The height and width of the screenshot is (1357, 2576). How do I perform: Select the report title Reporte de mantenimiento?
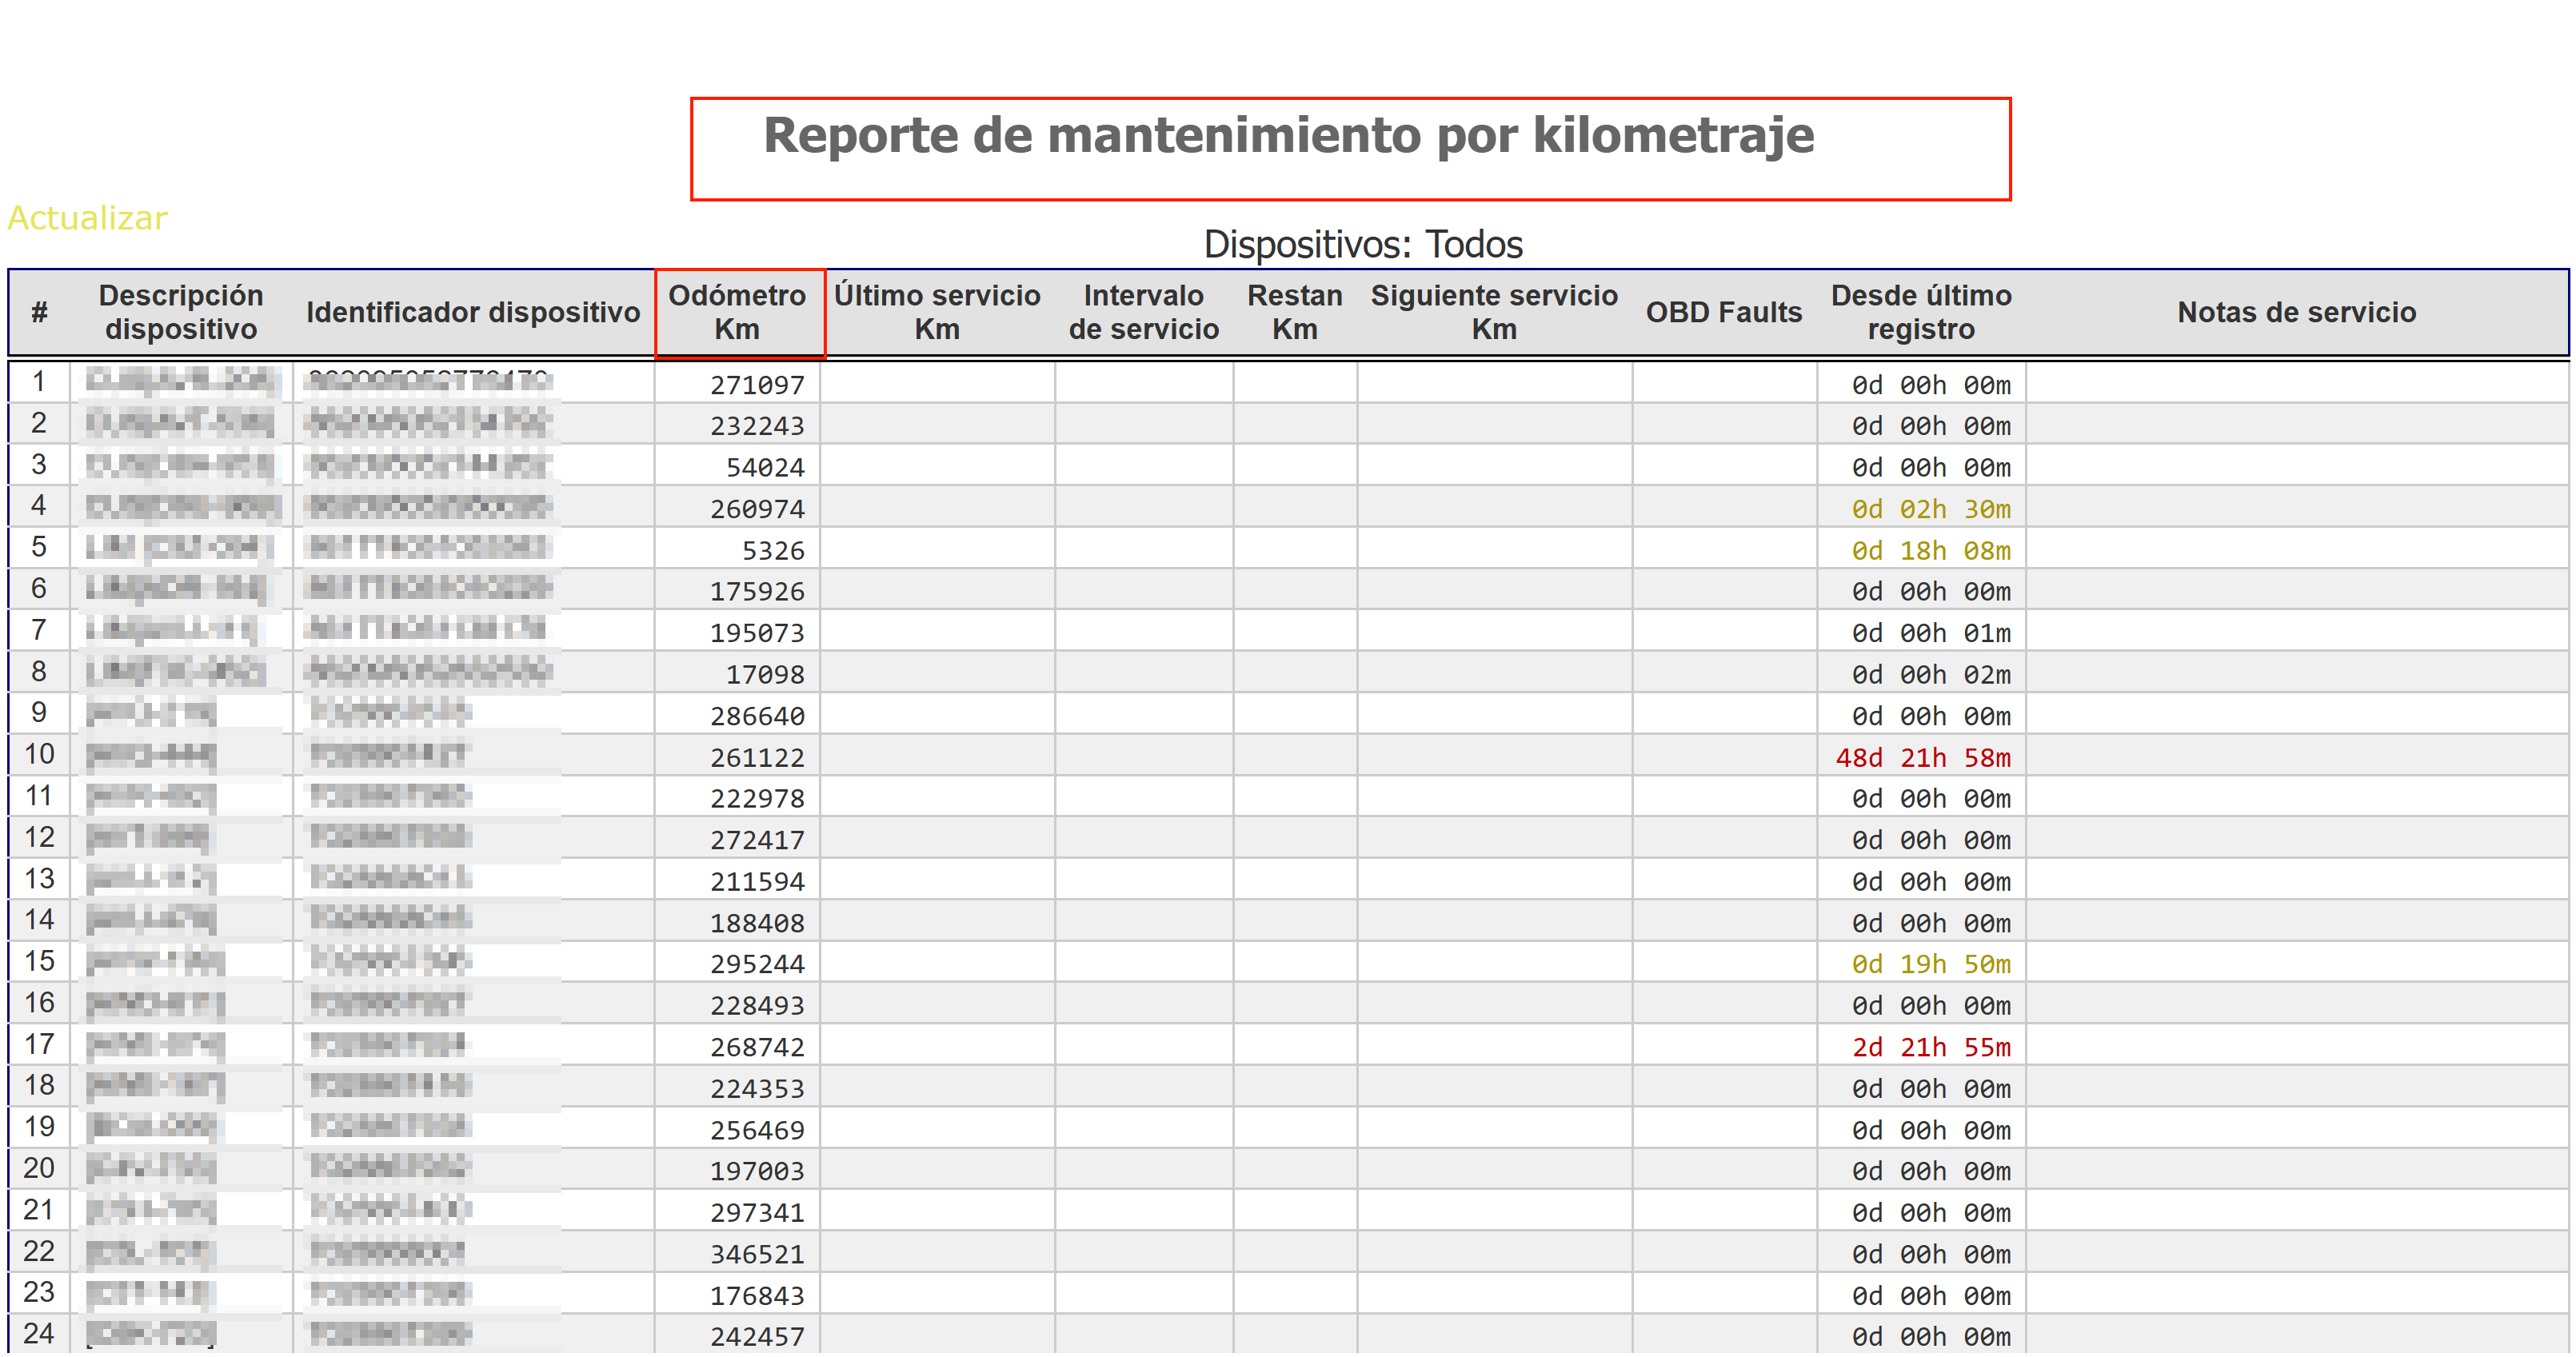click(1287, 135)
